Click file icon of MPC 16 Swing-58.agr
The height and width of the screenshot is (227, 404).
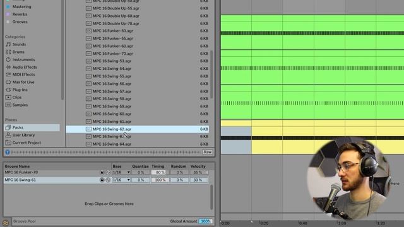[88, 99]
